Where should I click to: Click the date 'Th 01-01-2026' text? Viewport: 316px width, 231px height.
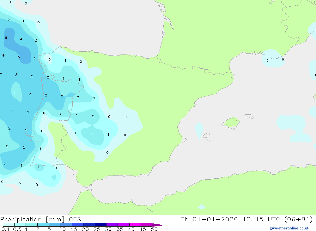point(209,219)
